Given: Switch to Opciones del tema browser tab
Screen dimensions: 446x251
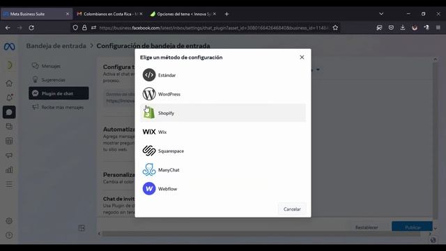Looking at the screenshot, I should coord(184,14).
